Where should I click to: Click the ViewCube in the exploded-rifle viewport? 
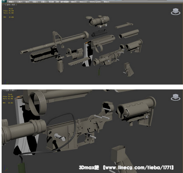(x=176, y=11)
